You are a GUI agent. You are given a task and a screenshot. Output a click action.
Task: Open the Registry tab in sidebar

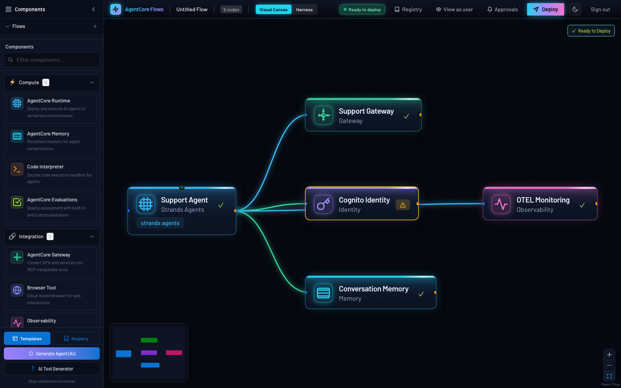76,338
